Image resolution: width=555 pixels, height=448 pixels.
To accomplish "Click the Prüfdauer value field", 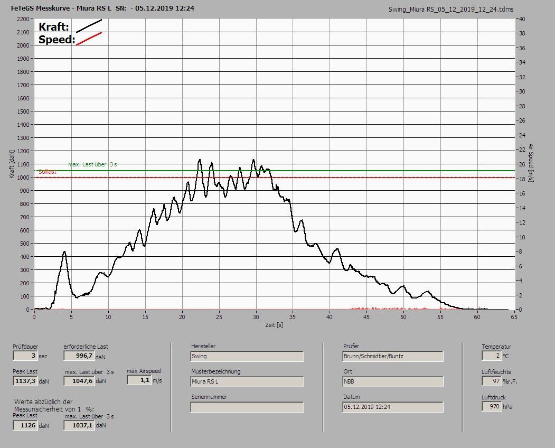I will 25,356.
